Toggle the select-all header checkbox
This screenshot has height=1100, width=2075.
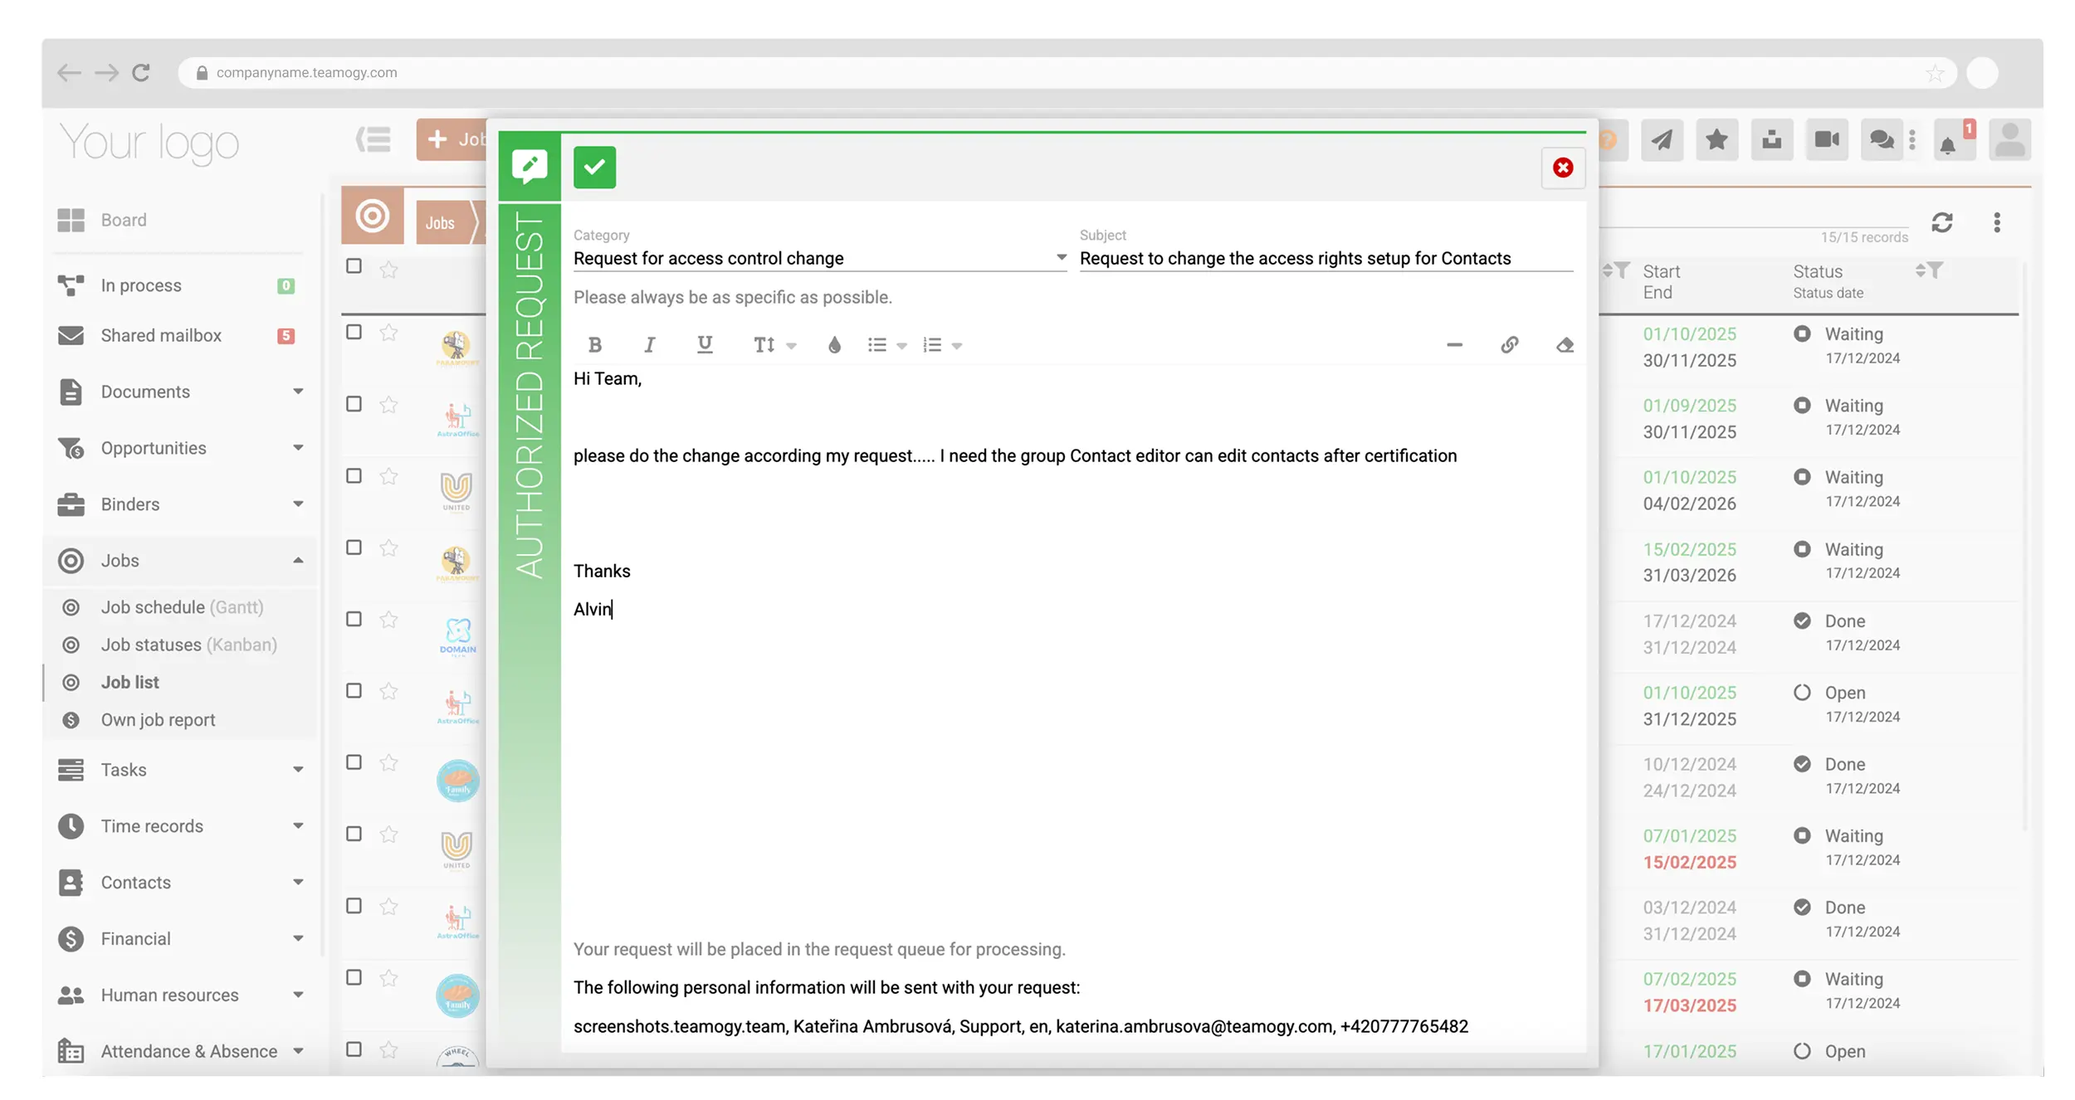(x=354, y=266)
